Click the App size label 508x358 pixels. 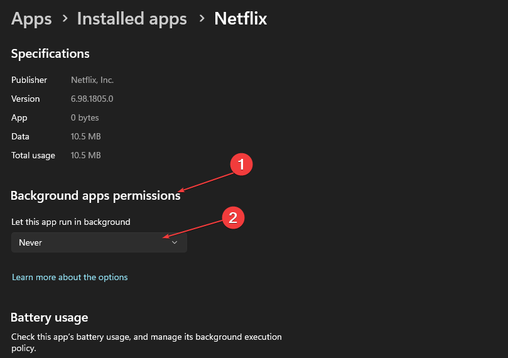click(x=19, y=118)
